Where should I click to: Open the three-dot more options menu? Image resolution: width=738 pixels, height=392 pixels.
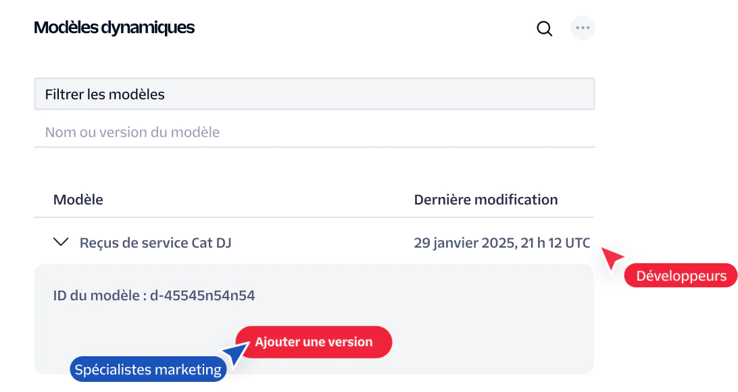coord(583,28)
